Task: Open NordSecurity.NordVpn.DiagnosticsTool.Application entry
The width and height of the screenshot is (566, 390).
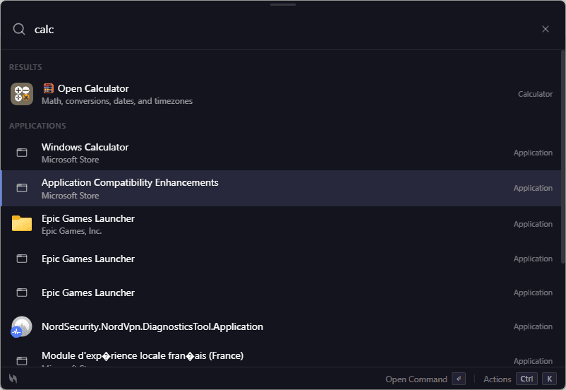Action: (x=281, y=326)
